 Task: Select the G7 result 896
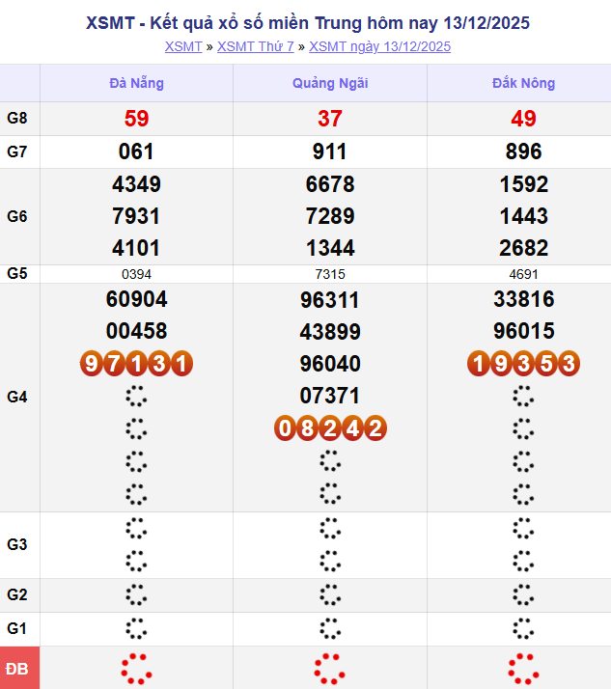pyautogui.click(x=523, y=152)
